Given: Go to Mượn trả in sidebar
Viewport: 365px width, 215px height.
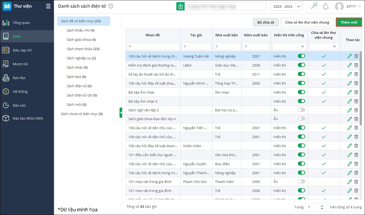Looking at the screenshot, I should tap(20, 64).
